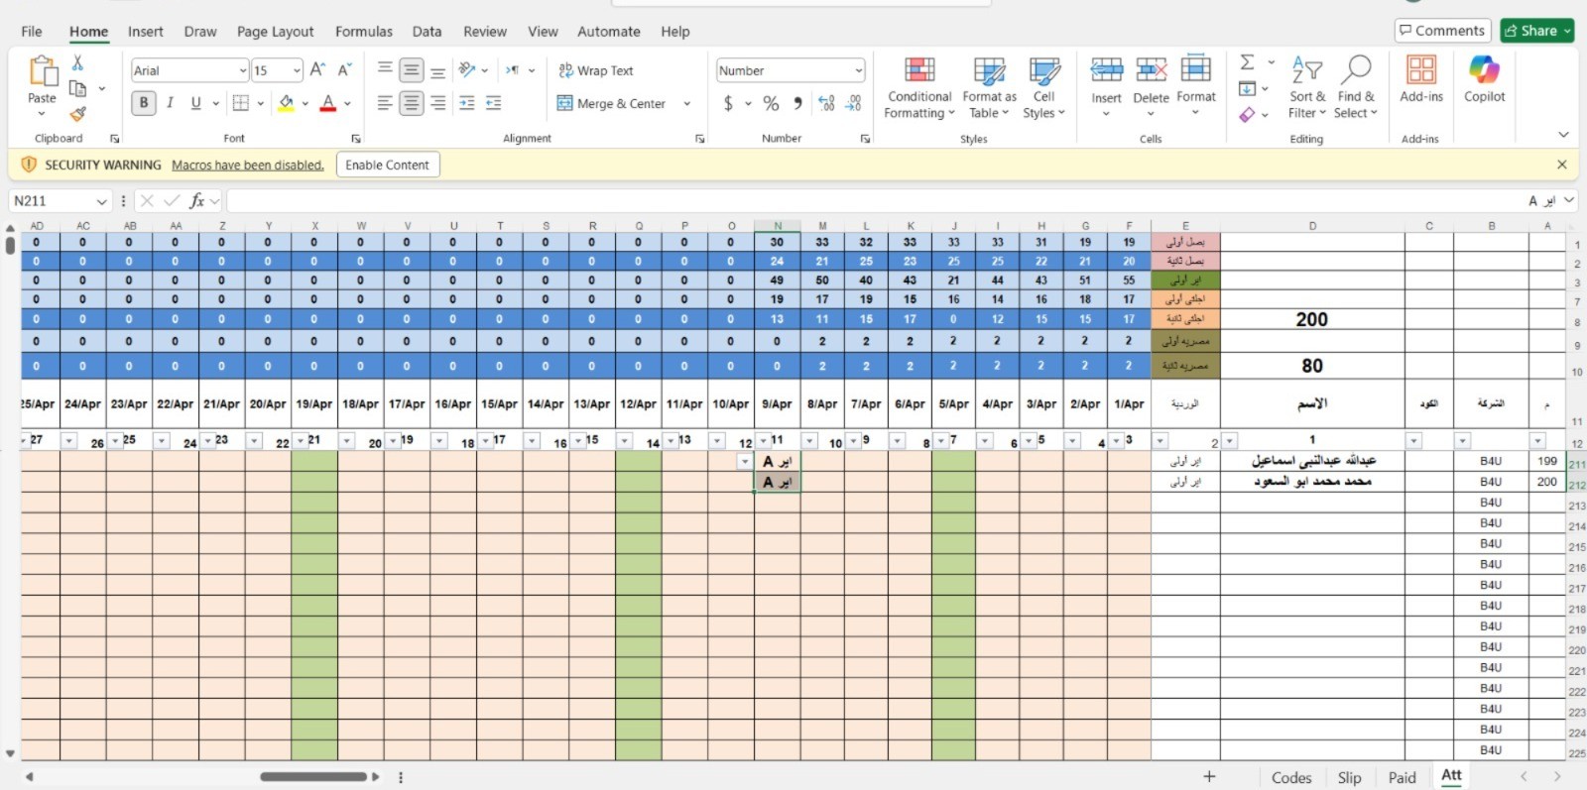Image resolution: width=1587 pixels, height=790 pixels.
Task: Click the horizontal scrollbar thumb
Action: tap(313, 777)
